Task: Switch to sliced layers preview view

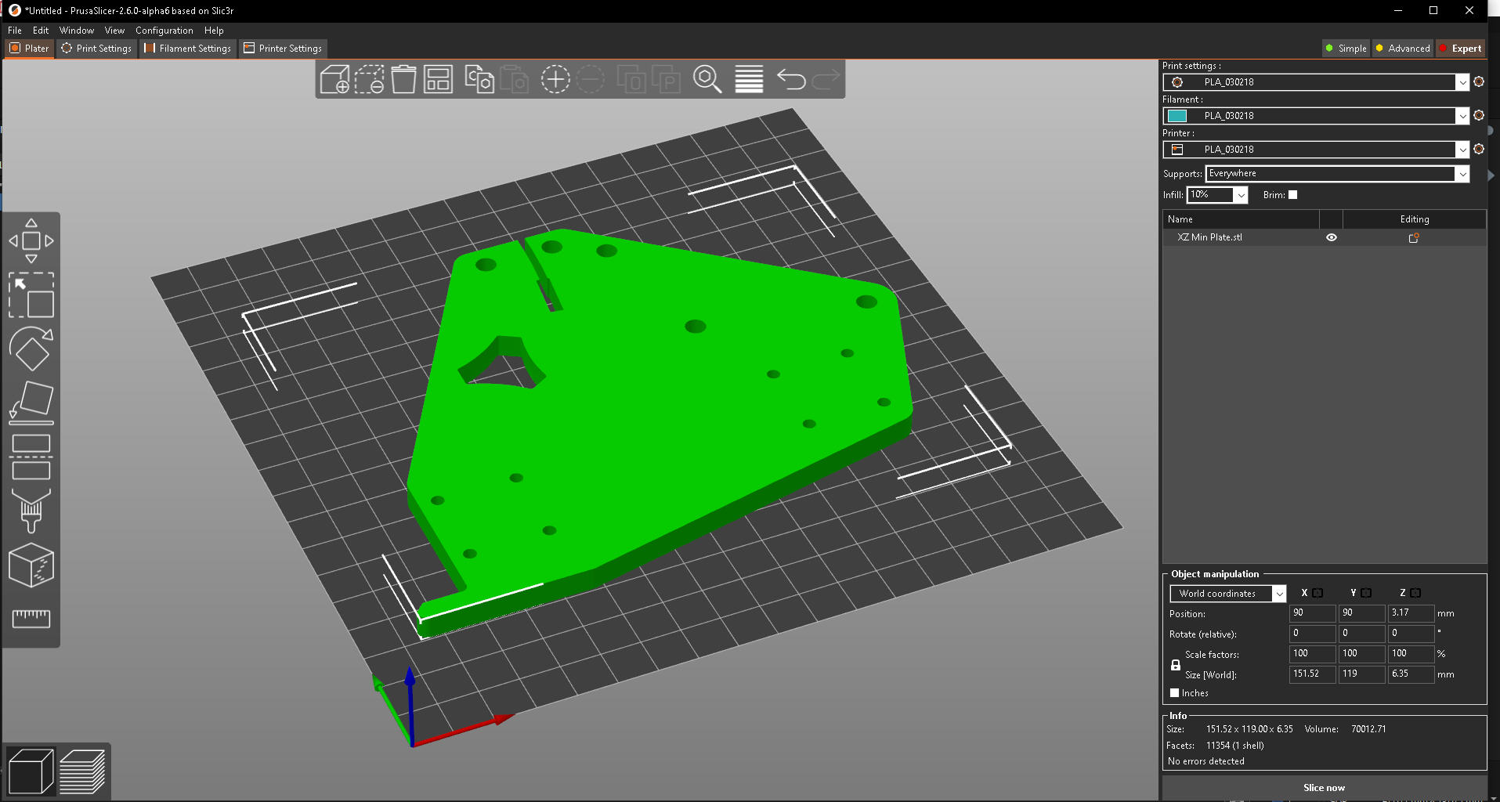Action: 82,771
